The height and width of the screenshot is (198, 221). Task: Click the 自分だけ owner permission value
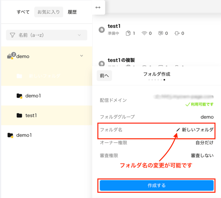tap(204, 142)
